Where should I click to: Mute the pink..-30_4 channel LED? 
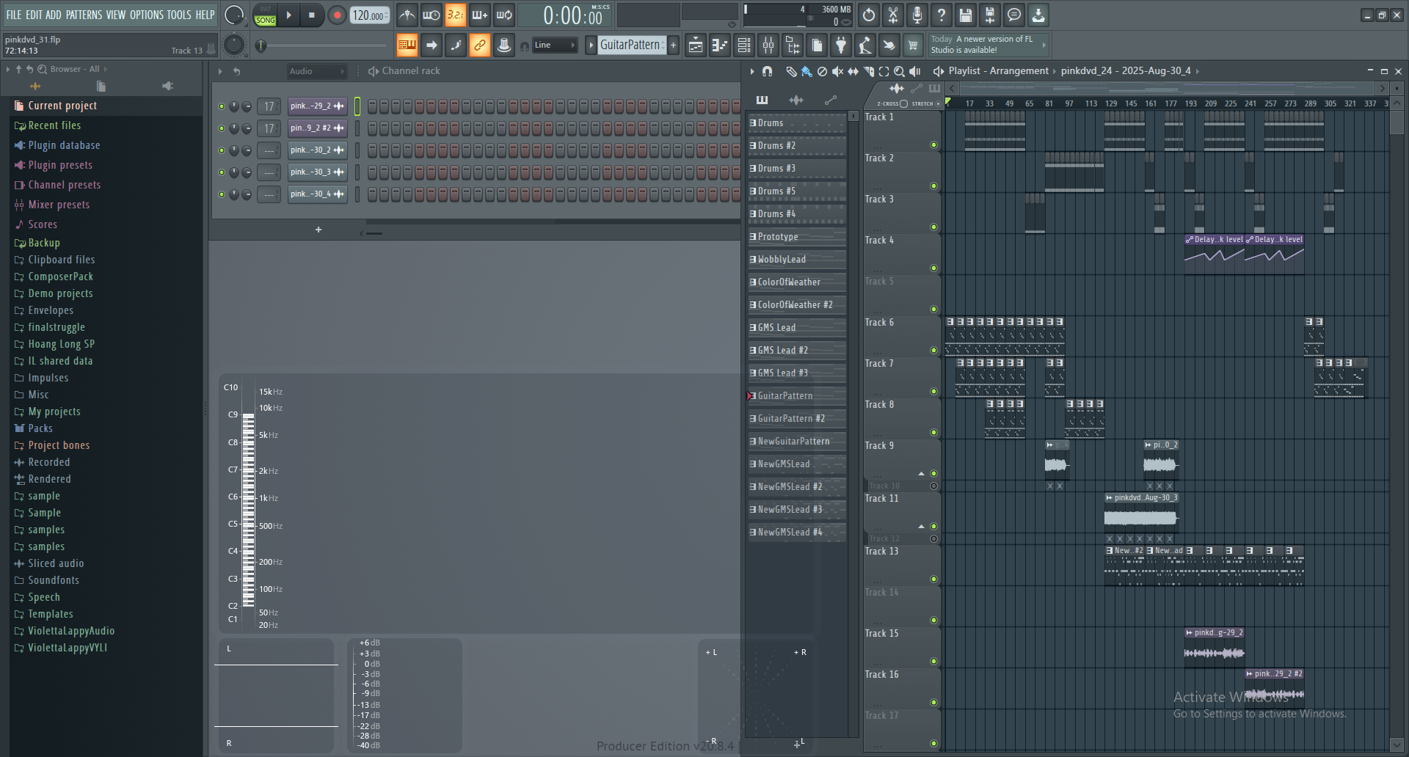[222, 194]
